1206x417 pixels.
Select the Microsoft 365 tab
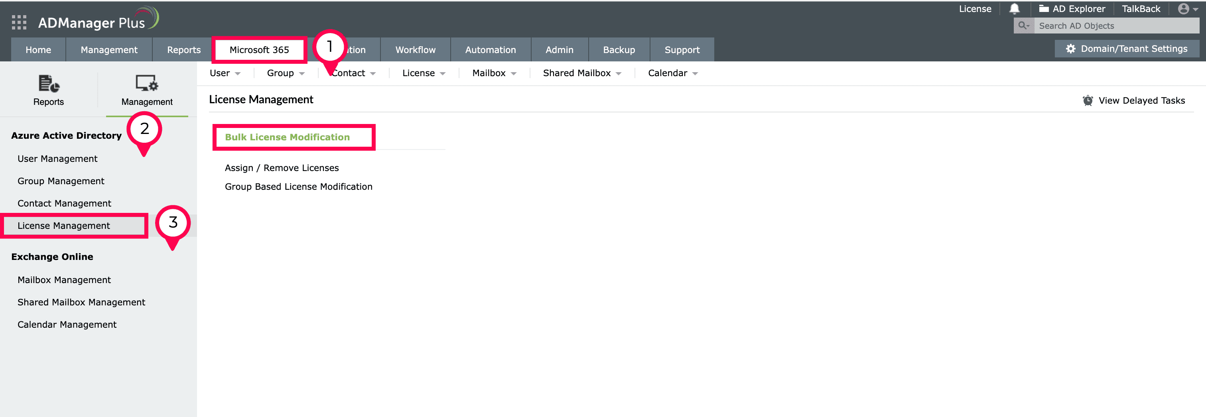pos(259,49)
